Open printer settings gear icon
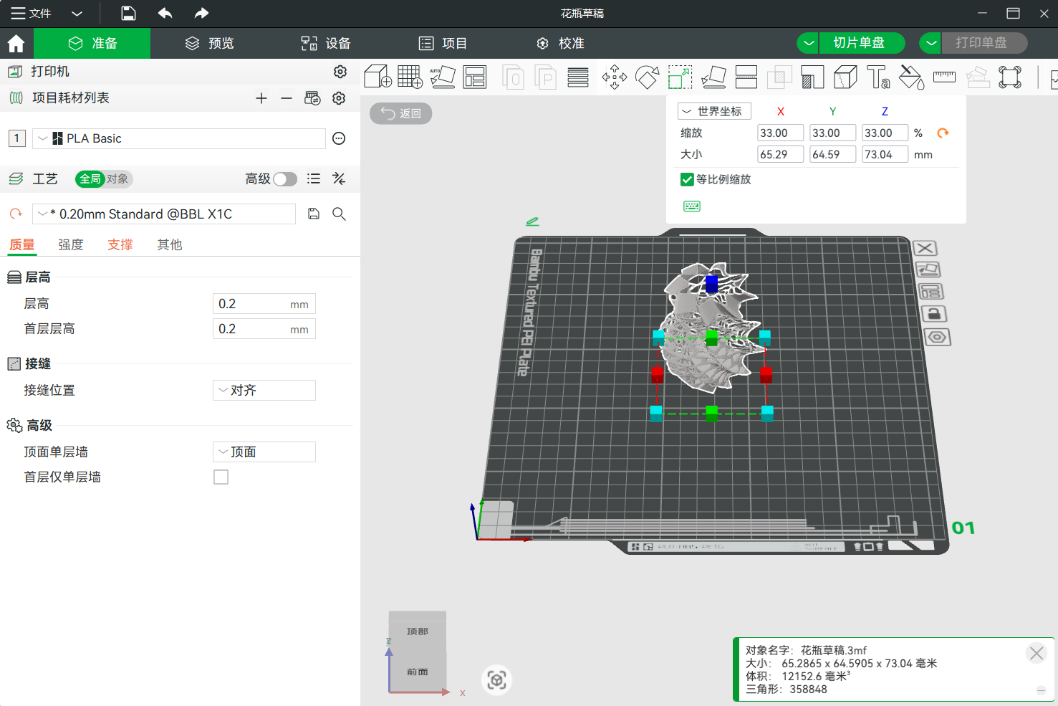The image size is (1058, 706). coord(340,72)
